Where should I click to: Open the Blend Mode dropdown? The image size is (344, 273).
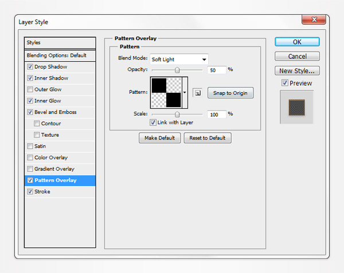(179, 59)
